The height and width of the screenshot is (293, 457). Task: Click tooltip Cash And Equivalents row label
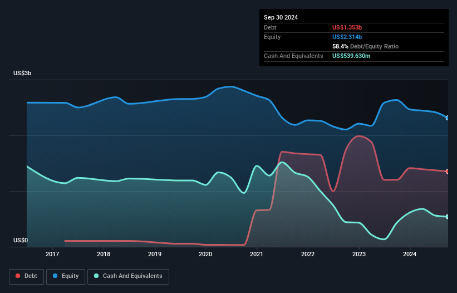(293, 56)
